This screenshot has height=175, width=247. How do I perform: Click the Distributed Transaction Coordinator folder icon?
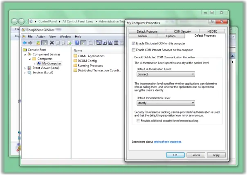tap(75, 70)
